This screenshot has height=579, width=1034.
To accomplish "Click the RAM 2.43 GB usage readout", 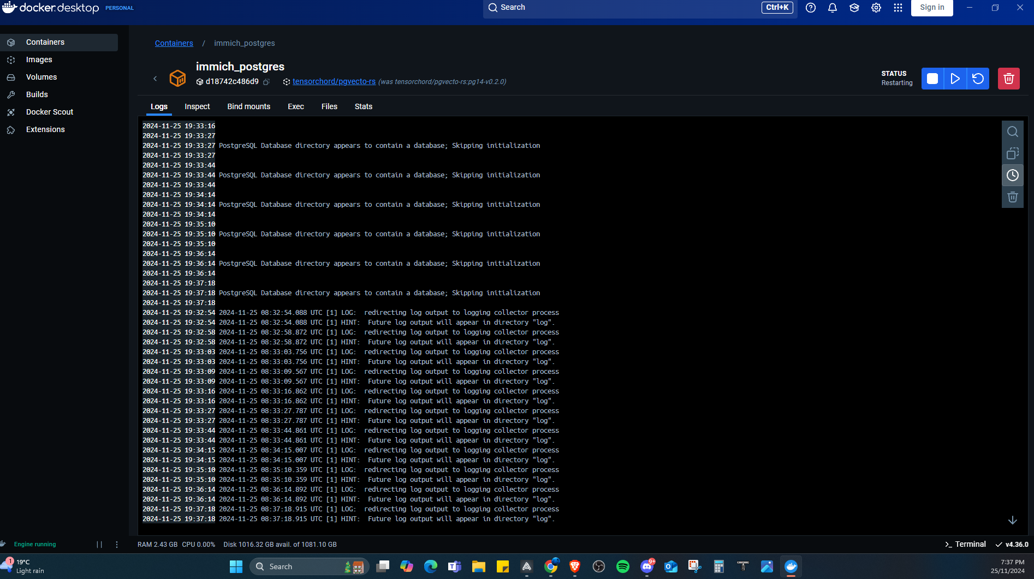I will coord(157,544).
